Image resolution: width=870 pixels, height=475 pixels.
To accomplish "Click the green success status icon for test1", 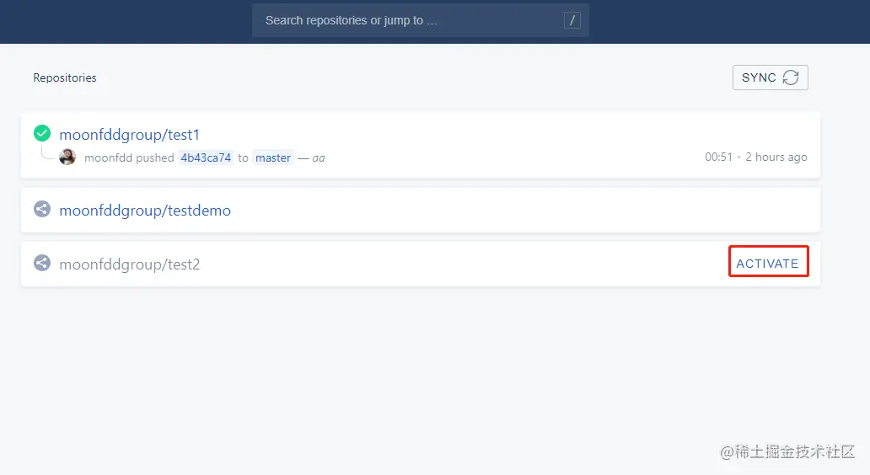I will click(42, 134).
